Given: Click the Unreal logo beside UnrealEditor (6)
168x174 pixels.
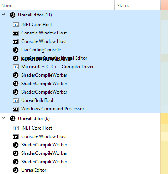Looking at the screenshot, I should coord(13,118).
